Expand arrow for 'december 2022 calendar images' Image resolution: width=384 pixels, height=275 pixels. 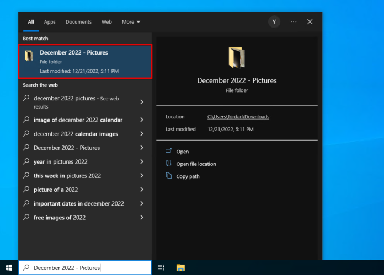point(142,134)
